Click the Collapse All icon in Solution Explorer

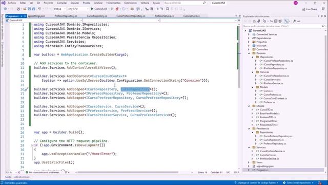276,21
